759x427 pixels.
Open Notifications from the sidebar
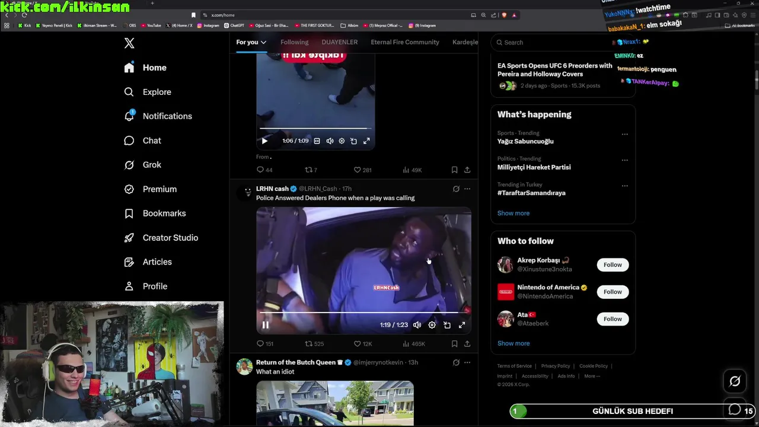tap(158, 116)
